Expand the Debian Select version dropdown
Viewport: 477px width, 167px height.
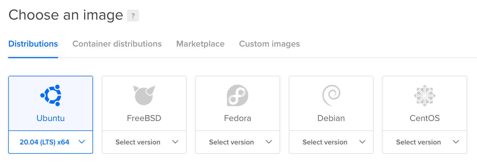coord(331,142)
